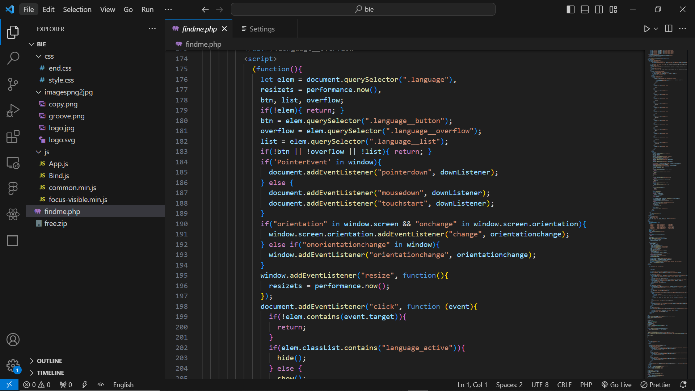Open the Search view in activity bar
Viewport: 695px width, 391px height.
point(13,58)
